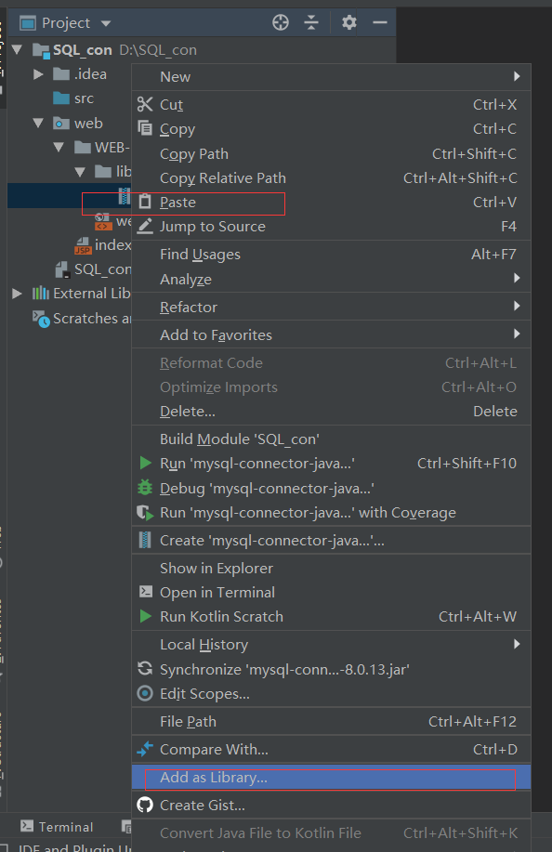Click the Compare With arrows icon
The width and height of the screenshot is (552, 852).
point(145,749)
